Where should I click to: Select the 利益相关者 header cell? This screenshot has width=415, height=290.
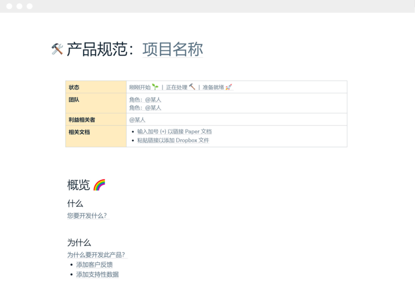pos(96,120)
